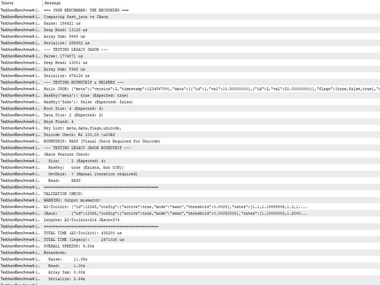Select the HasKey('meta') true row
This screenshot has width=380, height=285.
pyautogui.click(x=190, y=95)
